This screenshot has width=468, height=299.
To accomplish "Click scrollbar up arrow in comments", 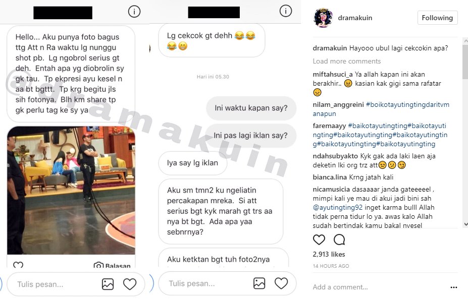I will tap(465, 41).
